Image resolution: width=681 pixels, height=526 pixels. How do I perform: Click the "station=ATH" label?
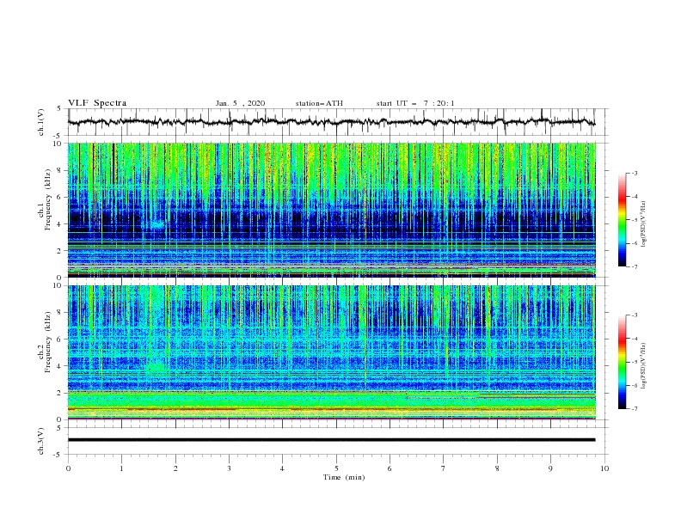pyautogui.click(x=319, y=103)
